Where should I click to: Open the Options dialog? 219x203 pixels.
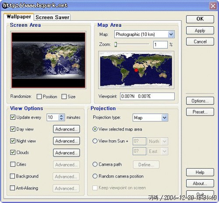point(200,101)
